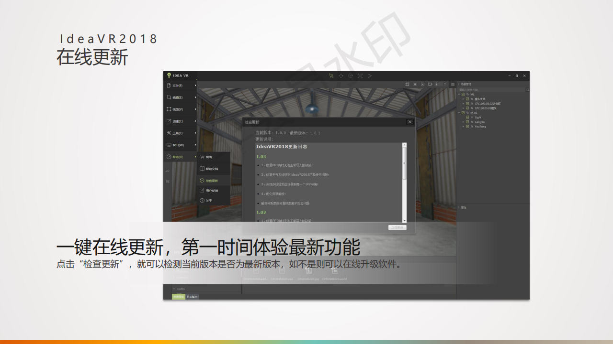The width and height of the screenshot is (613, 344).
Task: Activate the select arrow tool
Action: 331,75
